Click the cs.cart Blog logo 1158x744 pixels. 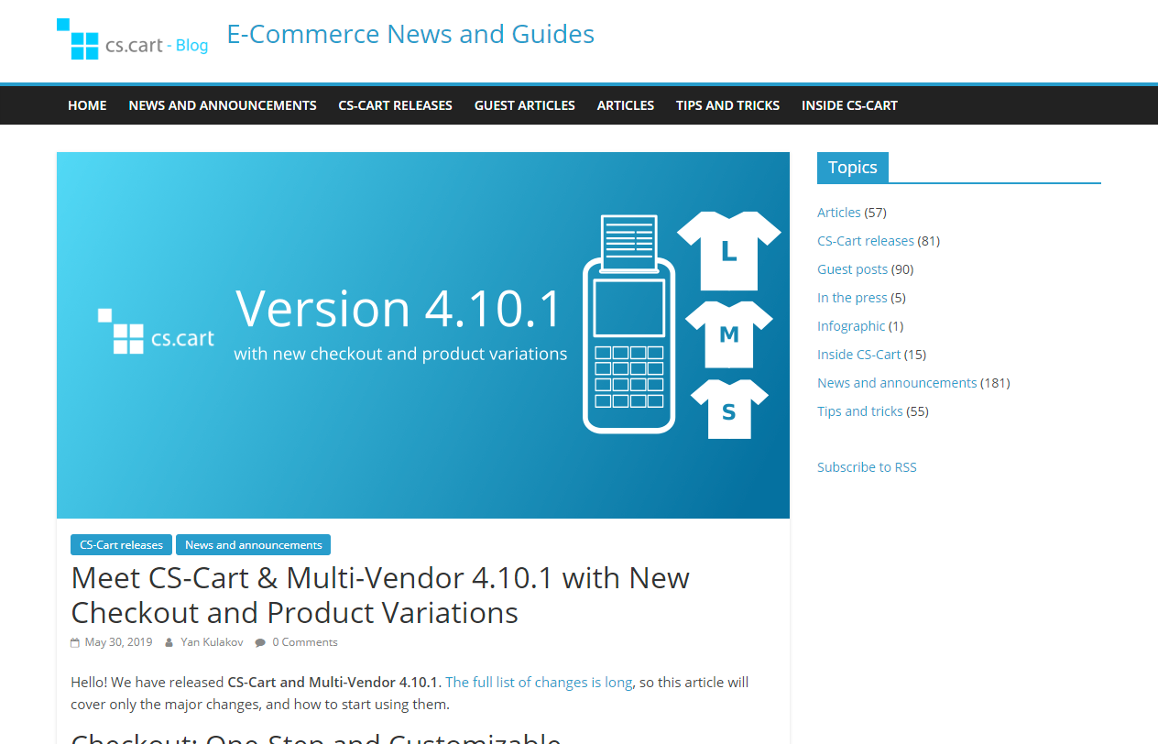tap(133, 39)
